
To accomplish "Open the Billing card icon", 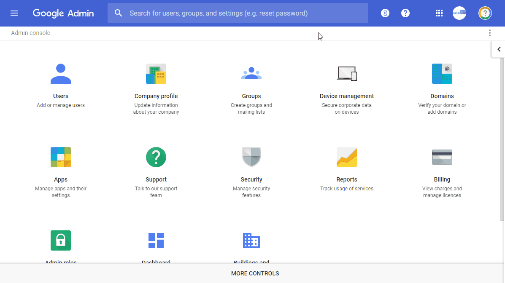I will coord(442,157).
